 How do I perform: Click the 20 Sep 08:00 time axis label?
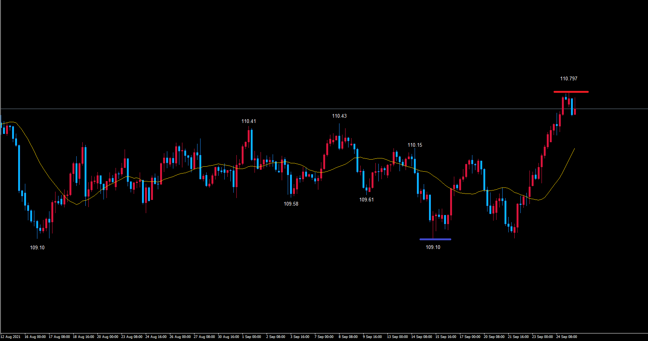[x=494, y=337]
